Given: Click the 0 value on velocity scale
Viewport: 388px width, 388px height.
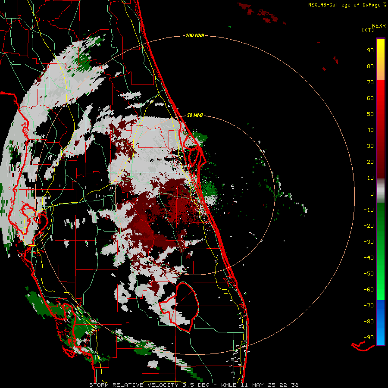Looking at the screenshot, I should click(372, 194).
